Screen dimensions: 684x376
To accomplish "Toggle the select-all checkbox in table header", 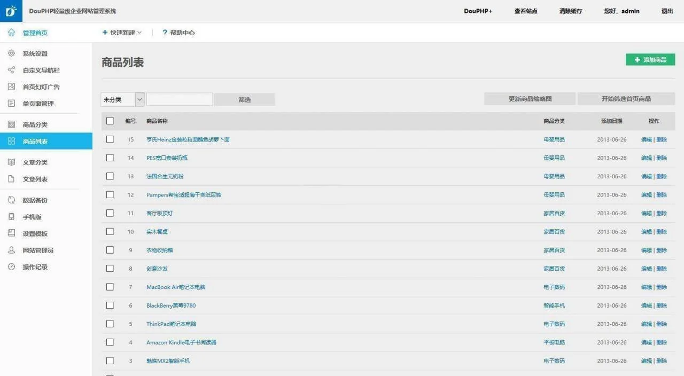I will pyautogui.click(x=110, y=121).
